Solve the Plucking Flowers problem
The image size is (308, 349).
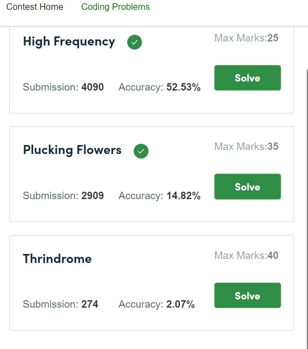tap(247, 186)
